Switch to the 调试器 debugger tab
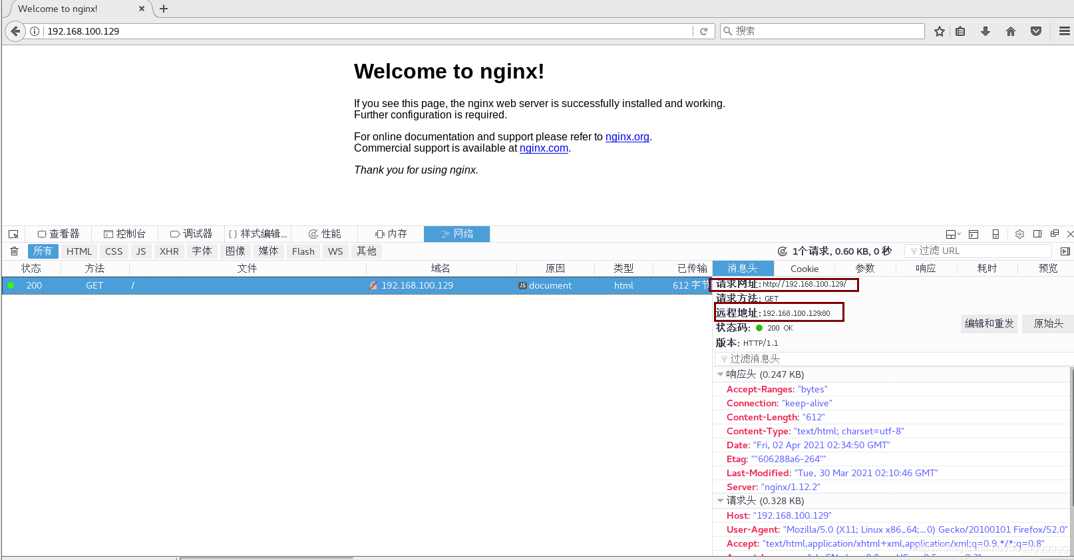The image size is (1074, 560). [191, 234]
